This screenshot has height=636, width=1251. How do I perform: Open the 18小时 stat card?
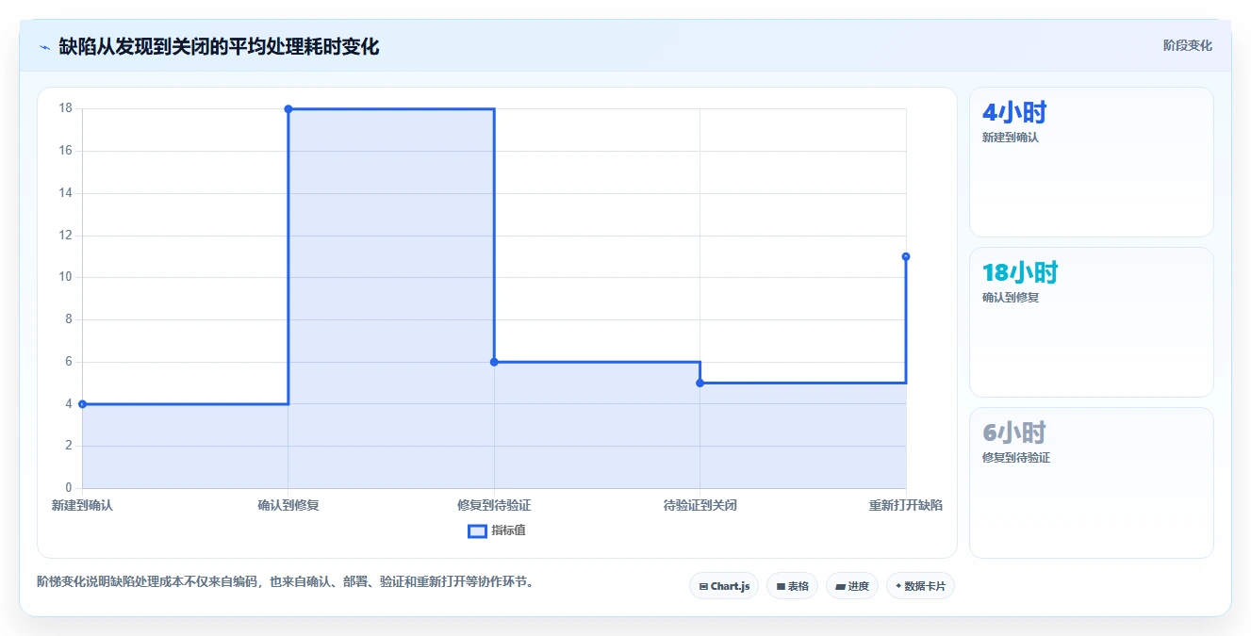[x=1092, y=322]
